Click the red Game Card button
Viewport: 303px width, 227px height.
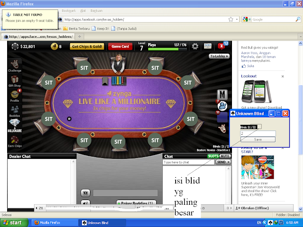tap(120, 46)
